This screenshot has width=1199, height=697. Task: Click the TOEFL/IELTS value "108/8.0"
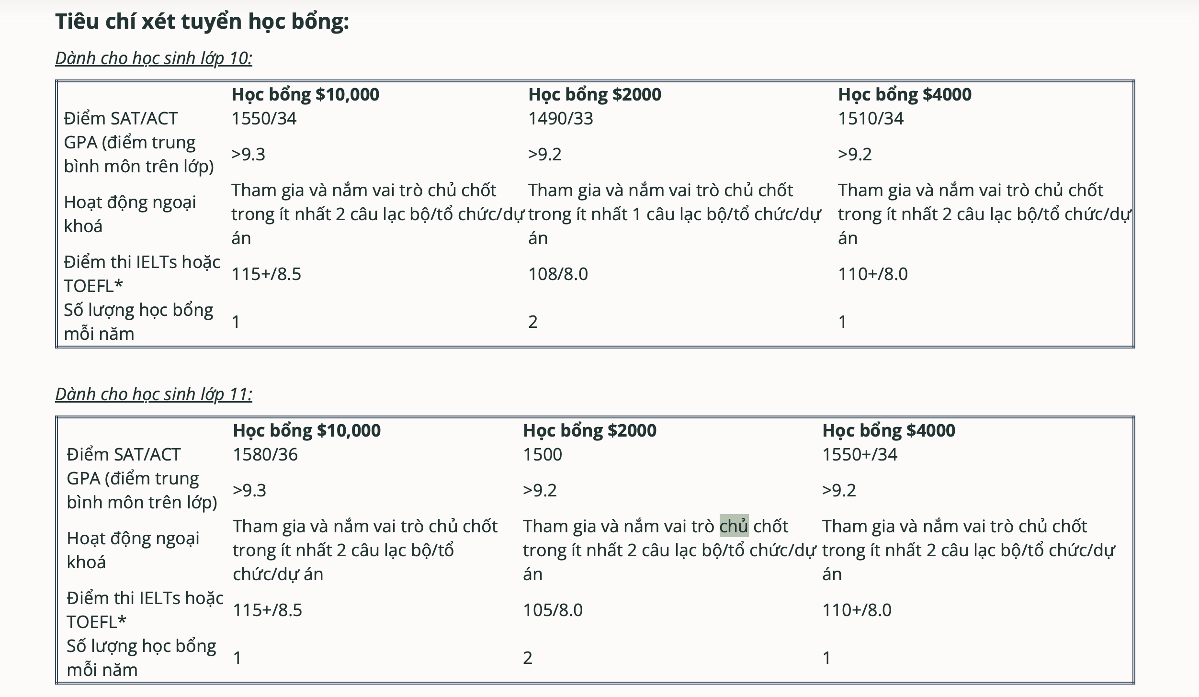[x=557, y=274]
